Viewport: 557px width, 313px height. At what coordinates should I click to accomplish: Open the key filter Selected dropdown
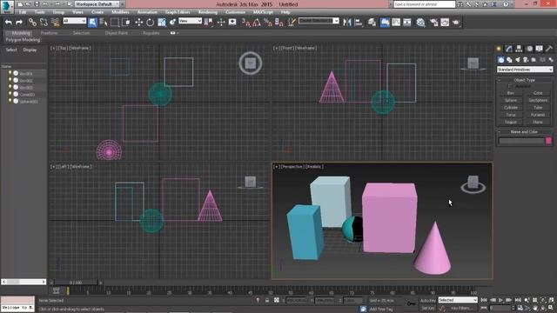click(x=458, y=300)
